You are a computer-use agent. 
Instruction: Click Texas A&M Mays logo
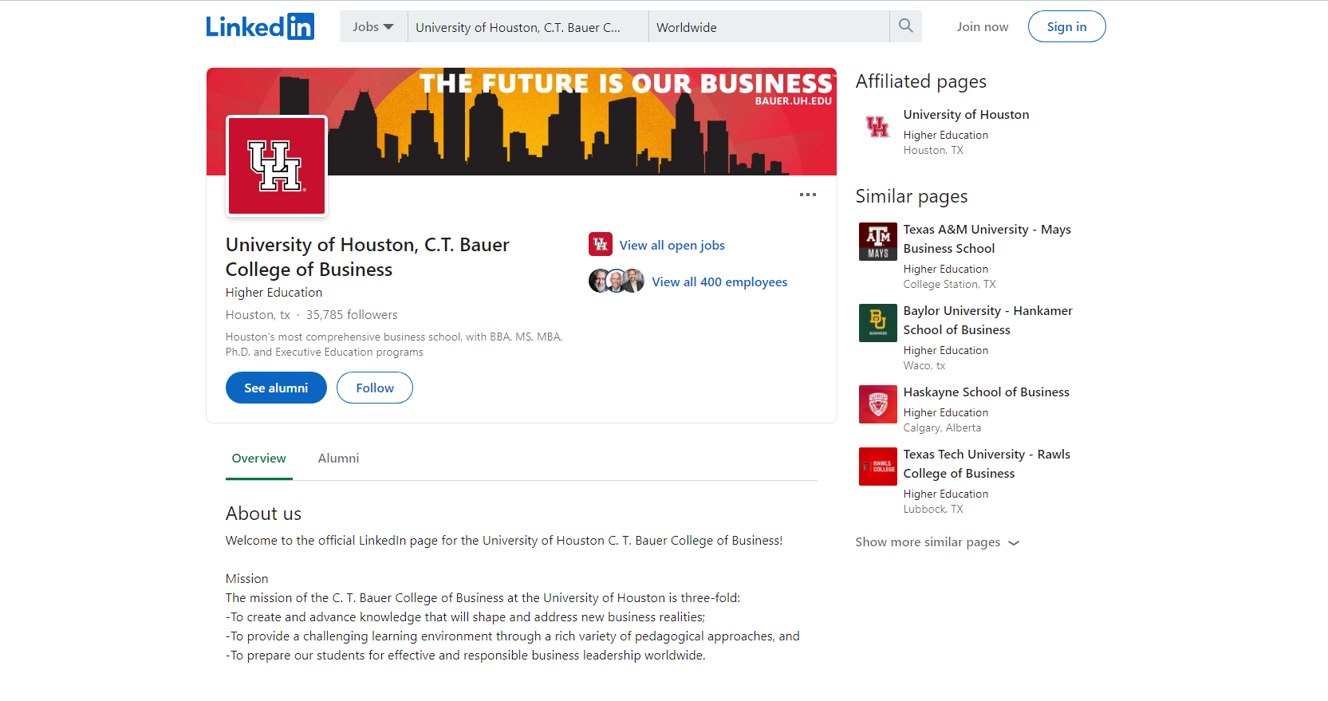tap(877, 242)
